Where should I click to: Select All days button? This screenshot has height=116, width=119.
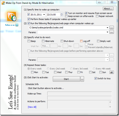coord(111,72)
